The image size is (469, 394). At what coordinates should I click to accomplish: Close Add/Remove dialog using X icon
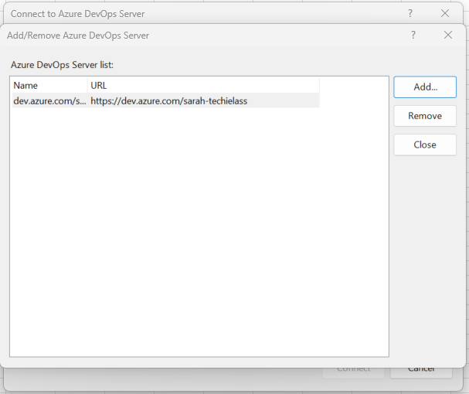(x=448, y=36)
